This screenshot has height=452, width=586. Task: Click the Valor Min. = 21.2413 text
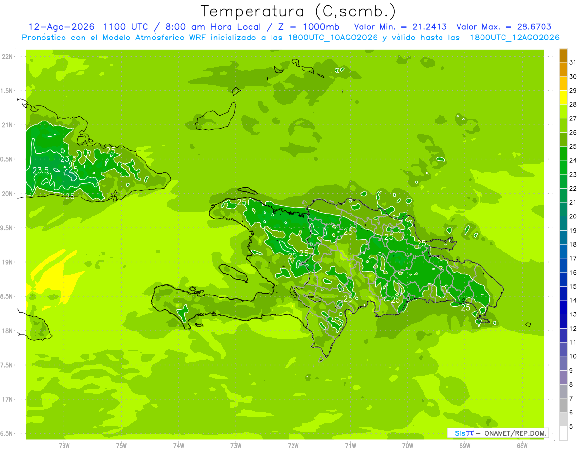point(400,27)
